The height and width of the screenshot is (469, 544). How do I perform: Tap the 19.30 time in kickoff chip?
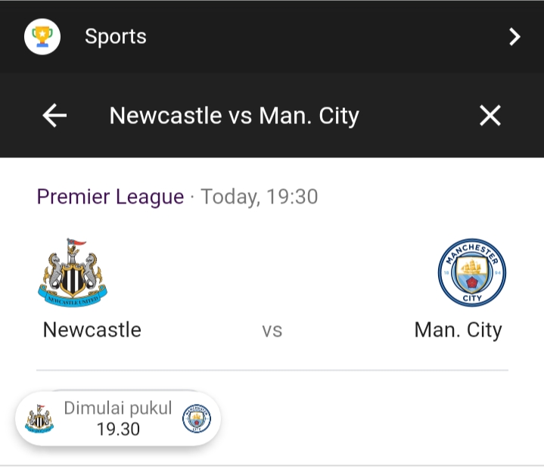(118, 430)
